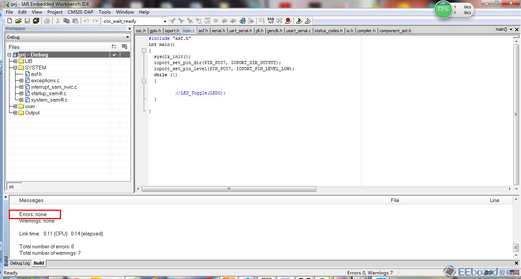The image size is (521, 279).
Task: Open the main() function list dropdown
Action: coord(511,30)
